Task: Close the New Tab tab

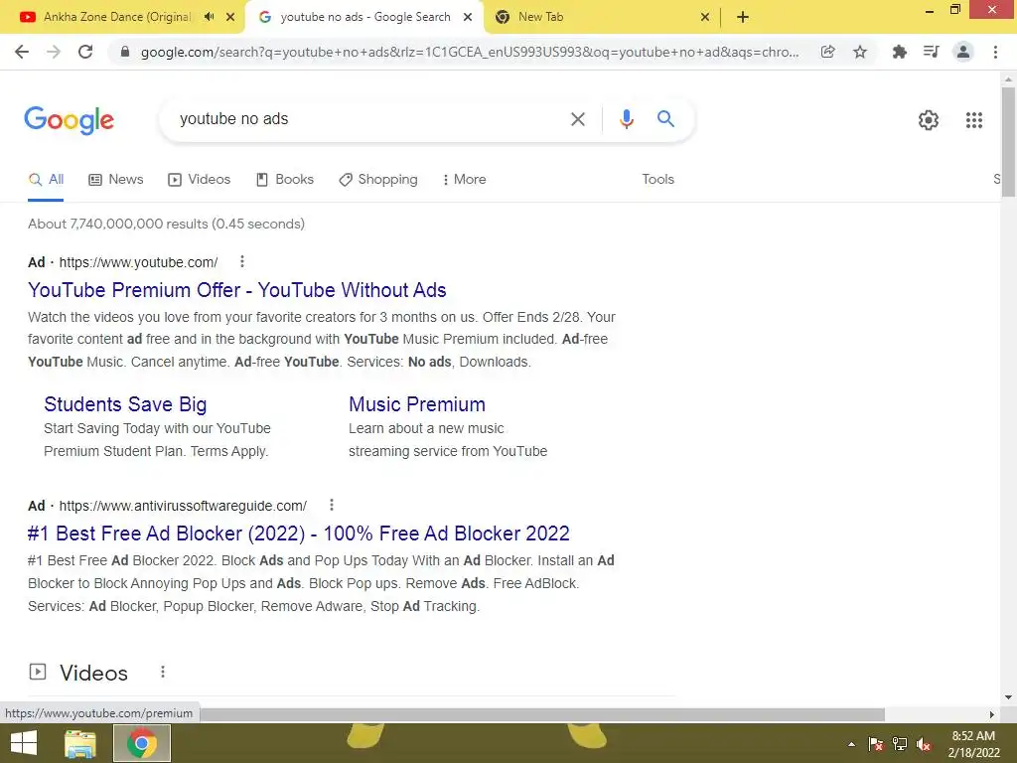Action: 705,17
